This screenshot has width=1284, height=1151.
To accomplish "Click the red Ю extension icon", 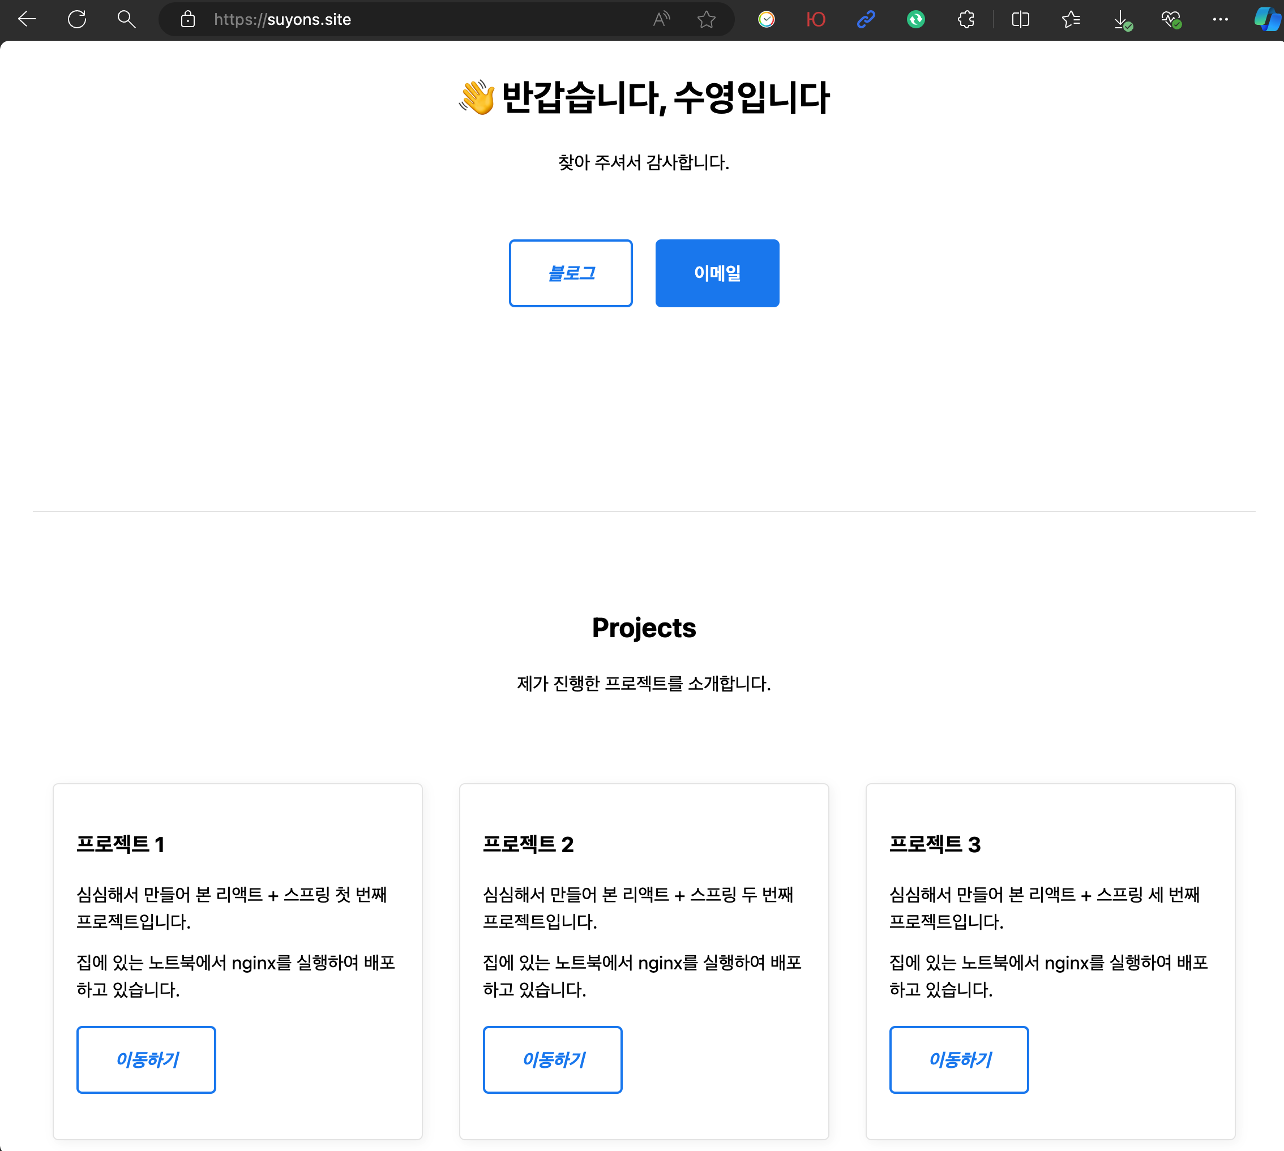I will coord(816,19).
